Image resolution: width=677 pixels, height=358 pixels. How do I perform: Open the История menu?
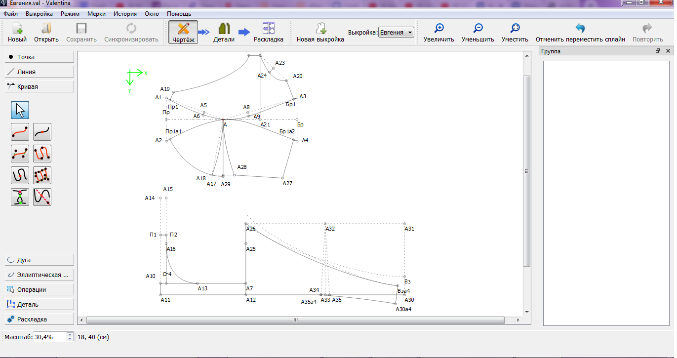(x=125, y=14)
